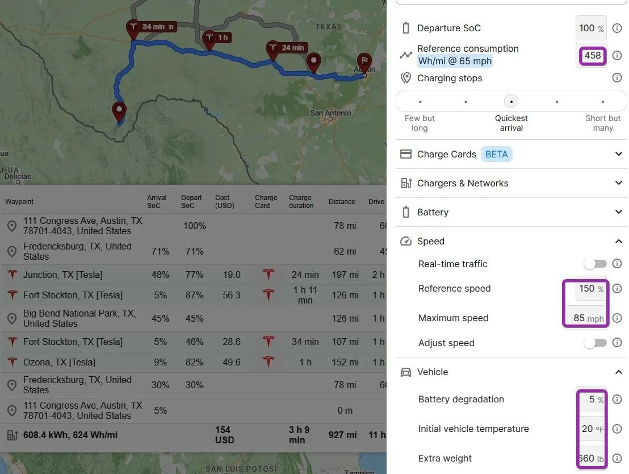Image resolution: width=629 pixels, height=474 pixels.
Task: Click the charger icon in the totals row
Action: pos(12,435)
